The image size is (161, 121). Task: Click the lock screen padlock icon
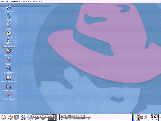coord(138,116)
